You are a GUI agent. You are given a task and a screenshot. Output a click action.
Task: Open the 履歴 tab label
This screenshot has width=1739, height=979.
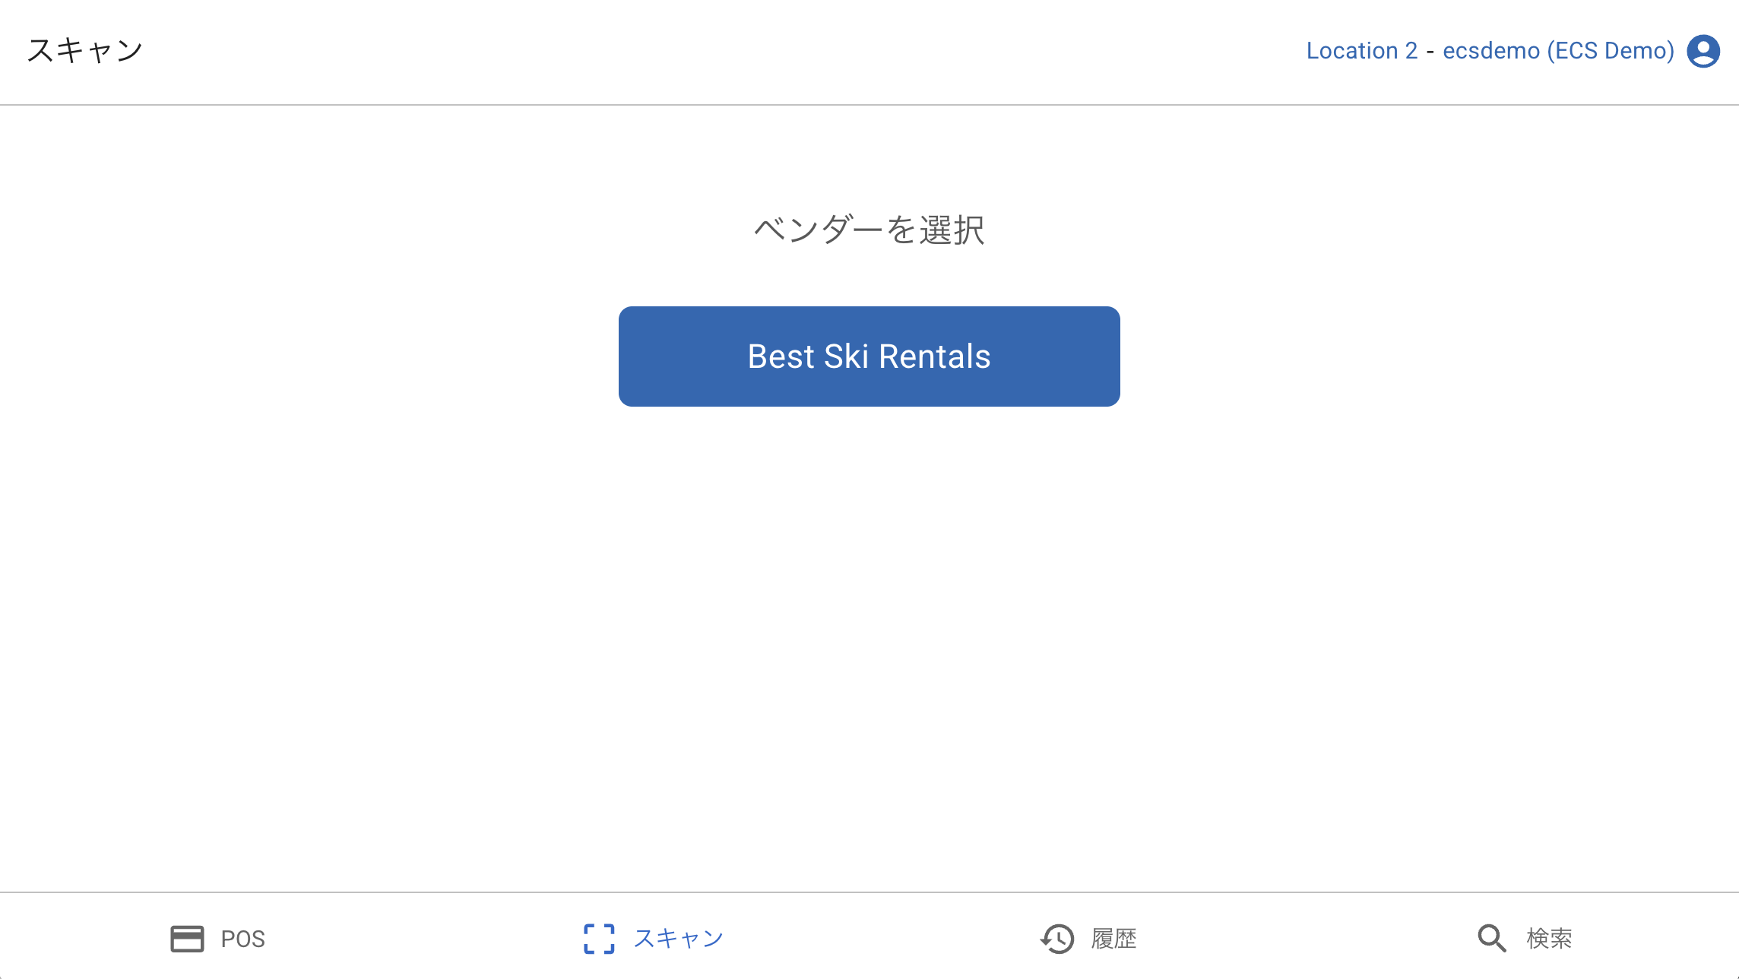(1113, 939)
